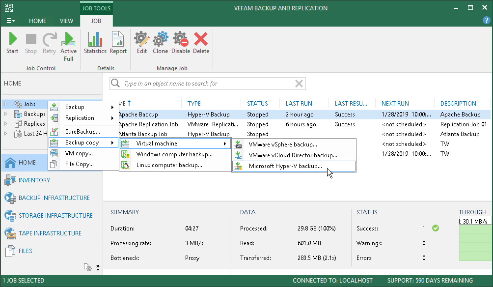Open the Virtual machine submenu
This screenshot has height=287, width=493.
(175, 143)
